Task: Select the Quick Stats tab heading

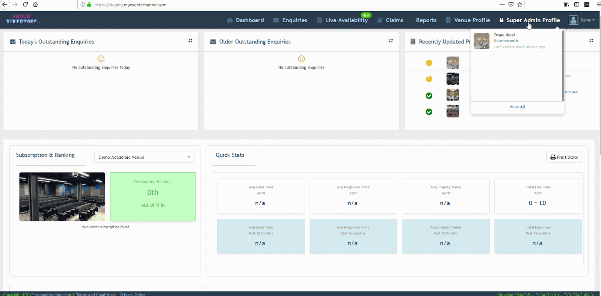Action: pos(230,155)
